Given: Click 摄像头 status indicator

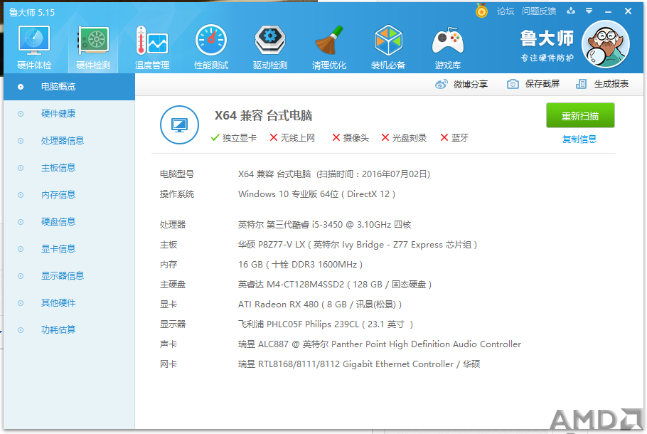Looking at the screenshot, I should [x=351, y=138].
